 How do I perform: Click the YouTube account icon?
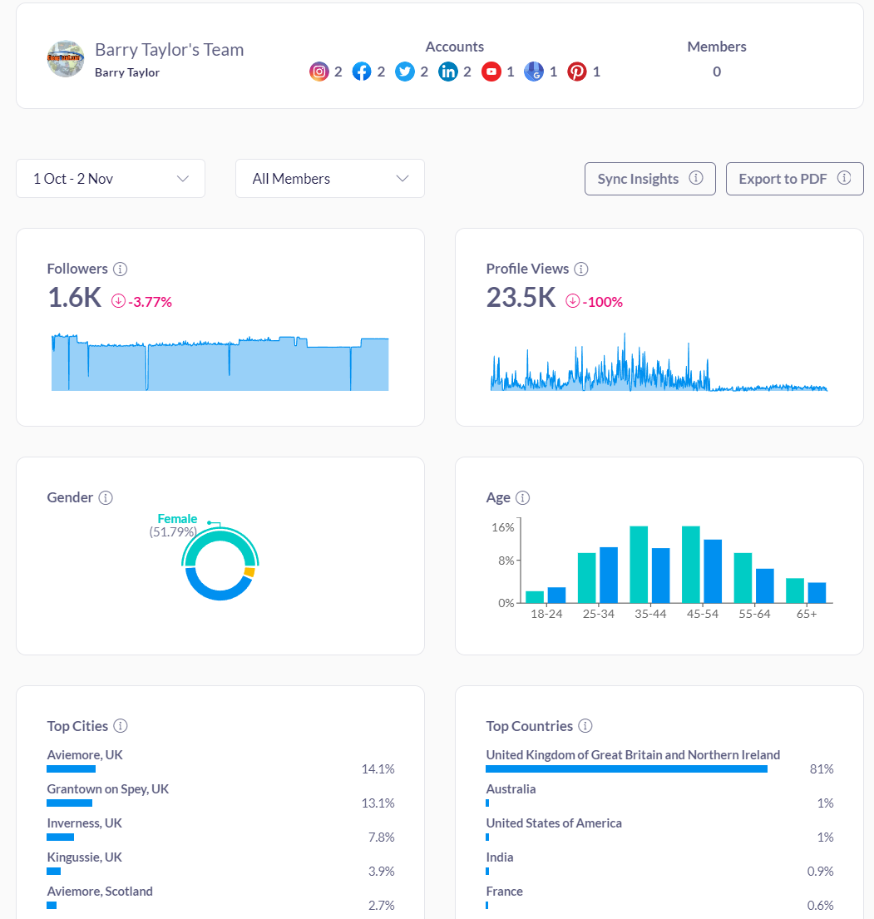coord(491,72)
